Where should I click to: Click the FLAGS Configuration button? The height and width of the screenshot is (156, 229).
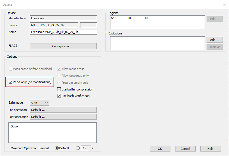click(63, 46)
